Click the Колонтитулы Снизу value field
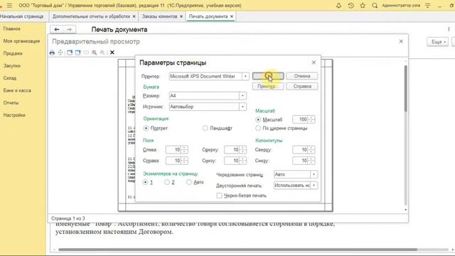The width and height of the screenshot is (455, 256). [300, 161]
